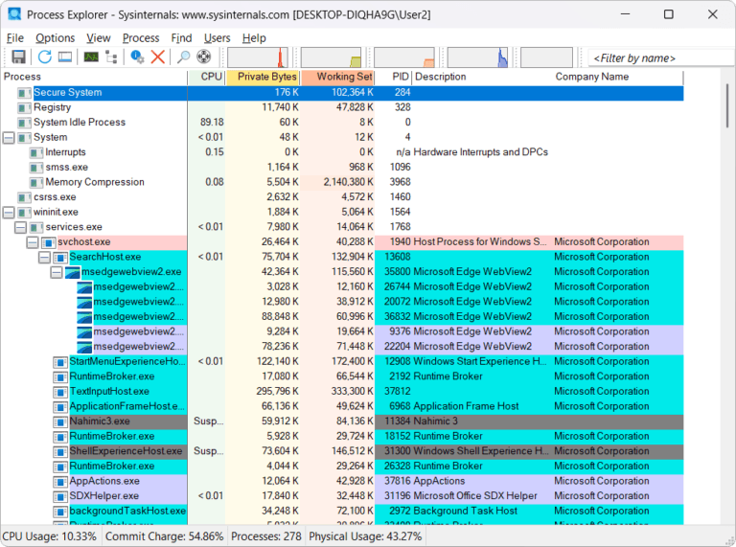Click the commit history mini graph

pyautogui.click(x=331, y=57)
